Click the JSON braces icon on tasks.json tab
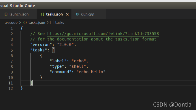 pos(43,14)
